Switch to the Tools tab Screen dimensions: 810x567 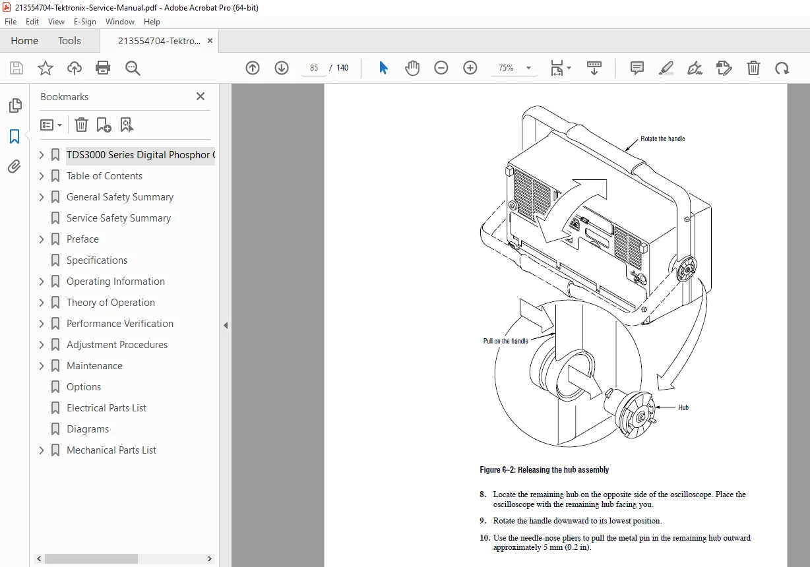pos(69,41)
